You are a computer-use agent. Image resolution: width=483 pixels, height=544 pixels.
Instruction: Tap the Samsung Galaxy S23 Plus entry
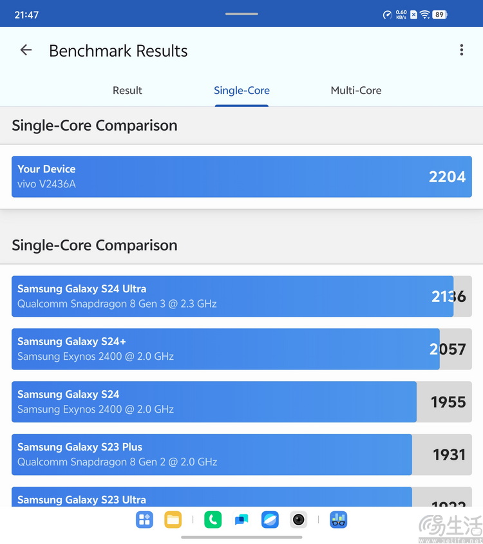241,455
